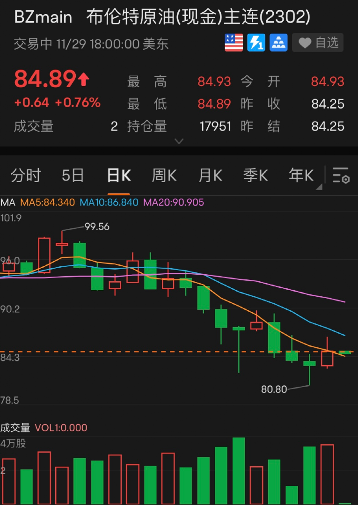The width and height of the screenshot is (358, 505).
Task: Tap the 今开 value 84.93
Action: click(x=328, y=82)
